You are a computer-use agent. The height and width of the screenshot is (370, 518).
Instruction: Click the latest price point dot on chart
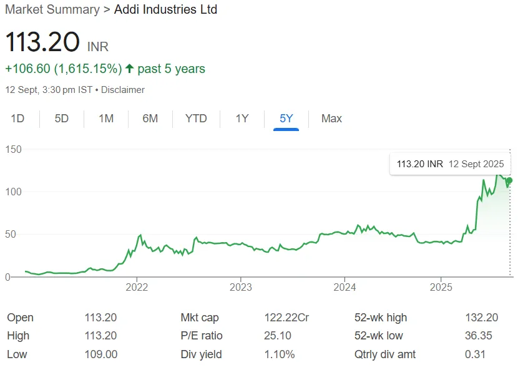tap(509, 181)
